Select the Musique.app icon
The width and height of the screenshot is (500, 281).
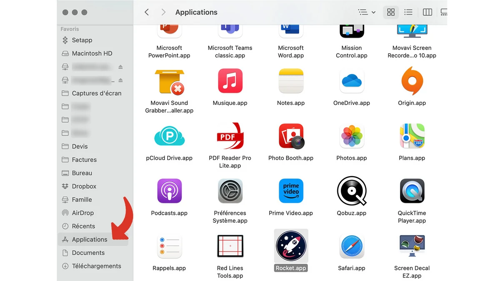[230, 81]
